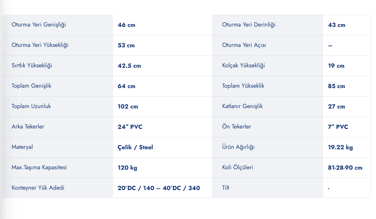Select the 102 cm total length value
This screenshot has width=376, height=219.
(128, 106)
